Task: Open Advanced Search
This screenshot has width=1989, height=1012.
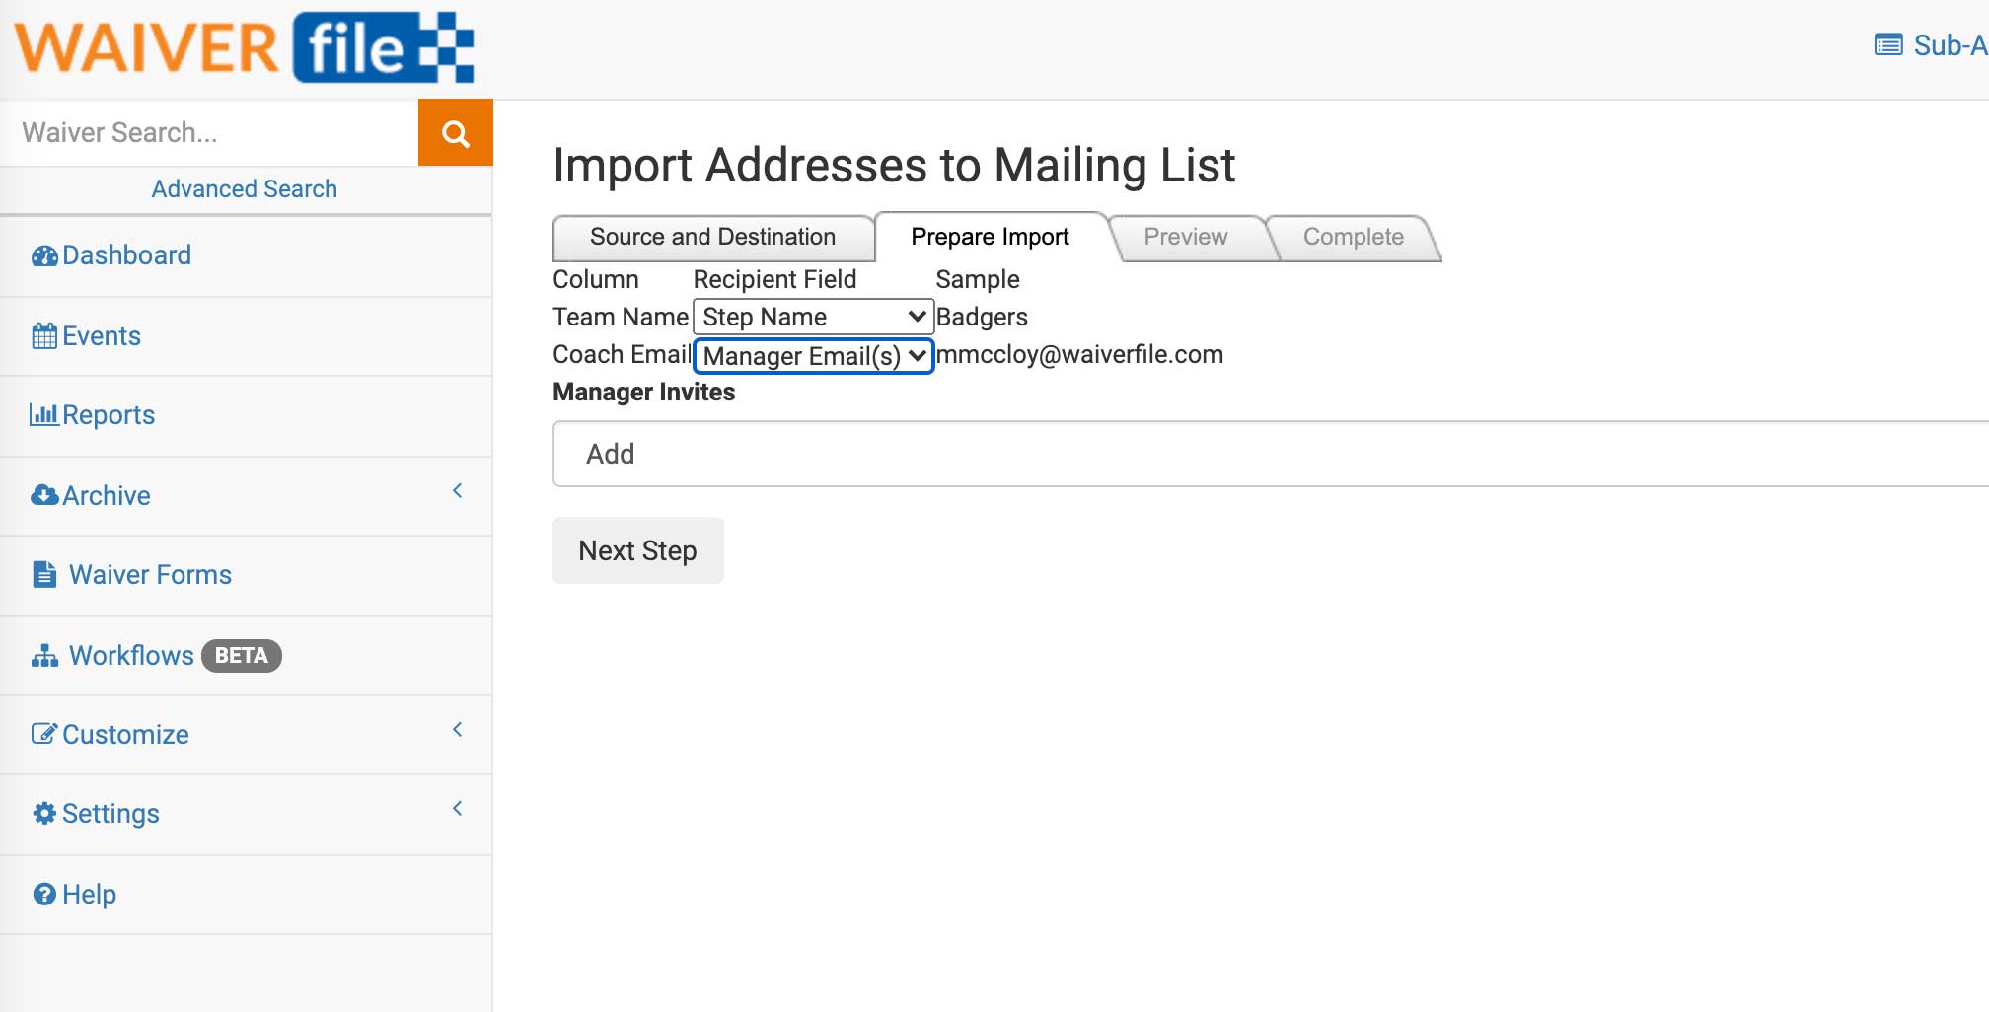Action: pyautogui.click(x=244, y=188)
